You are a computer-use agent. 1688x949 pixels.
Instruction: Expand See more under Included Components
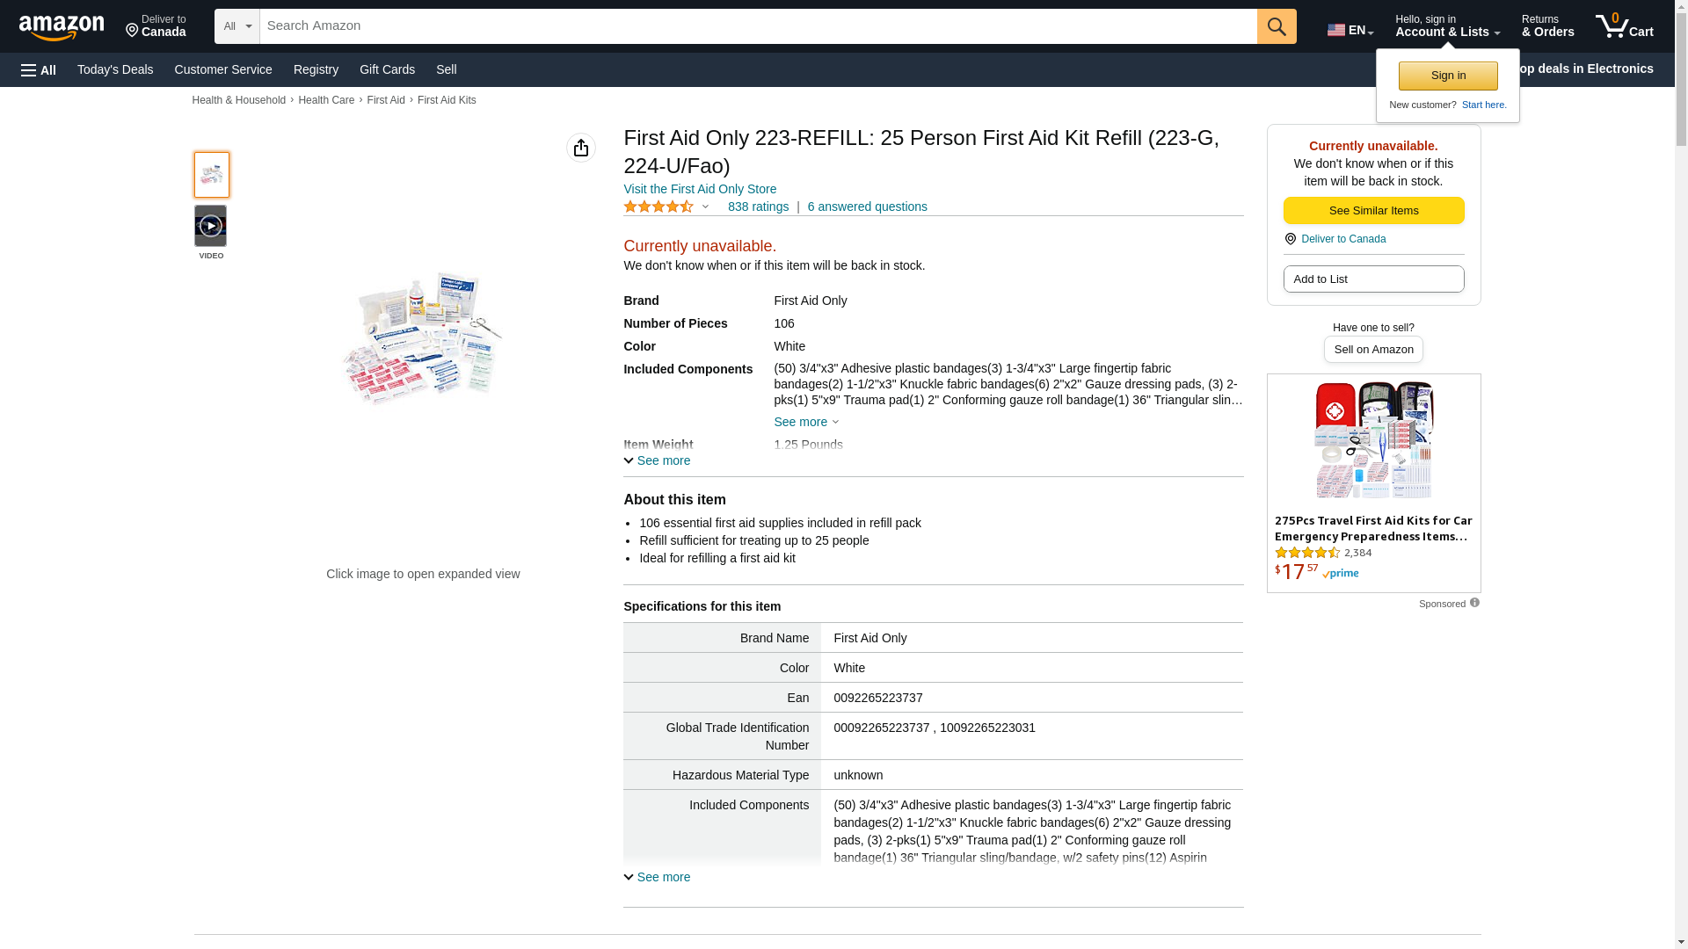(805, 422)
